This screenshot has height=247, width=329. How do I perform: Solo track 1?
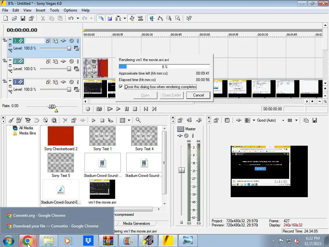coord(78,41)
